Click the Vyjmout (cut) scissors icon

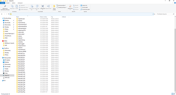tap(20, 5)
